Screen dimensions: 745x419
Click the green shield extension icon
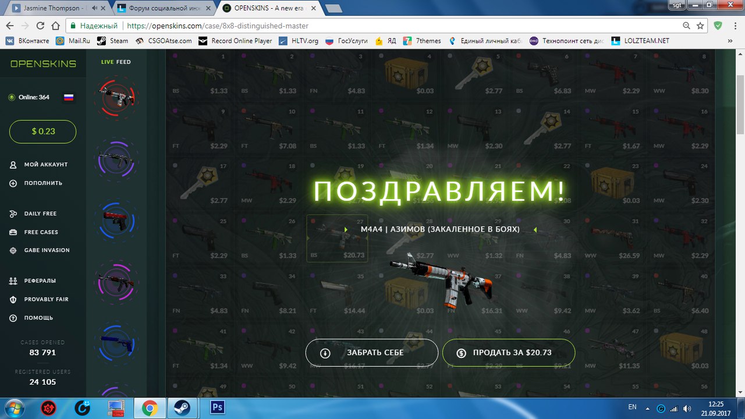pyautogui.click(x=718, y=26)
